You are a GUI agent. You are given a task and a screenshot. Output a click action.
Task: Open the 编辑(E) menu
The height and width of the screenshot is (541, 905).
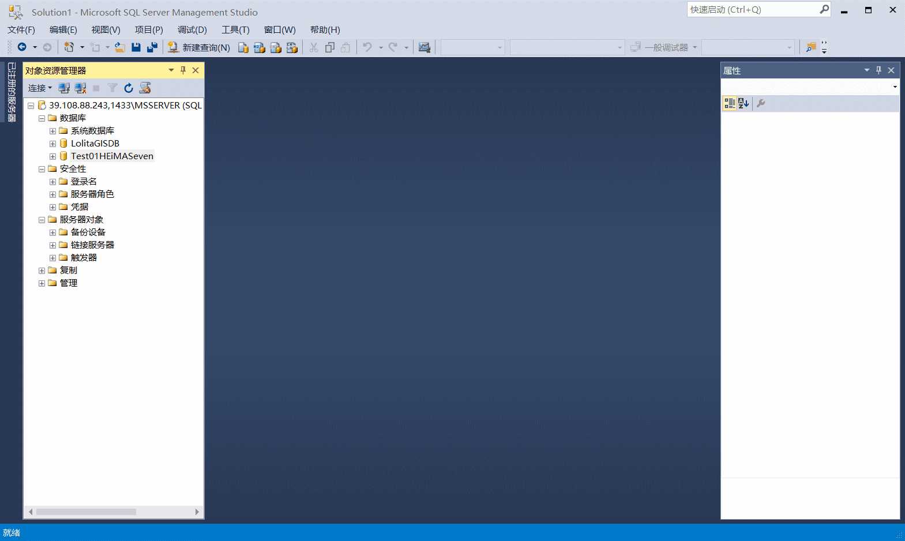click(x=63, y=30)
